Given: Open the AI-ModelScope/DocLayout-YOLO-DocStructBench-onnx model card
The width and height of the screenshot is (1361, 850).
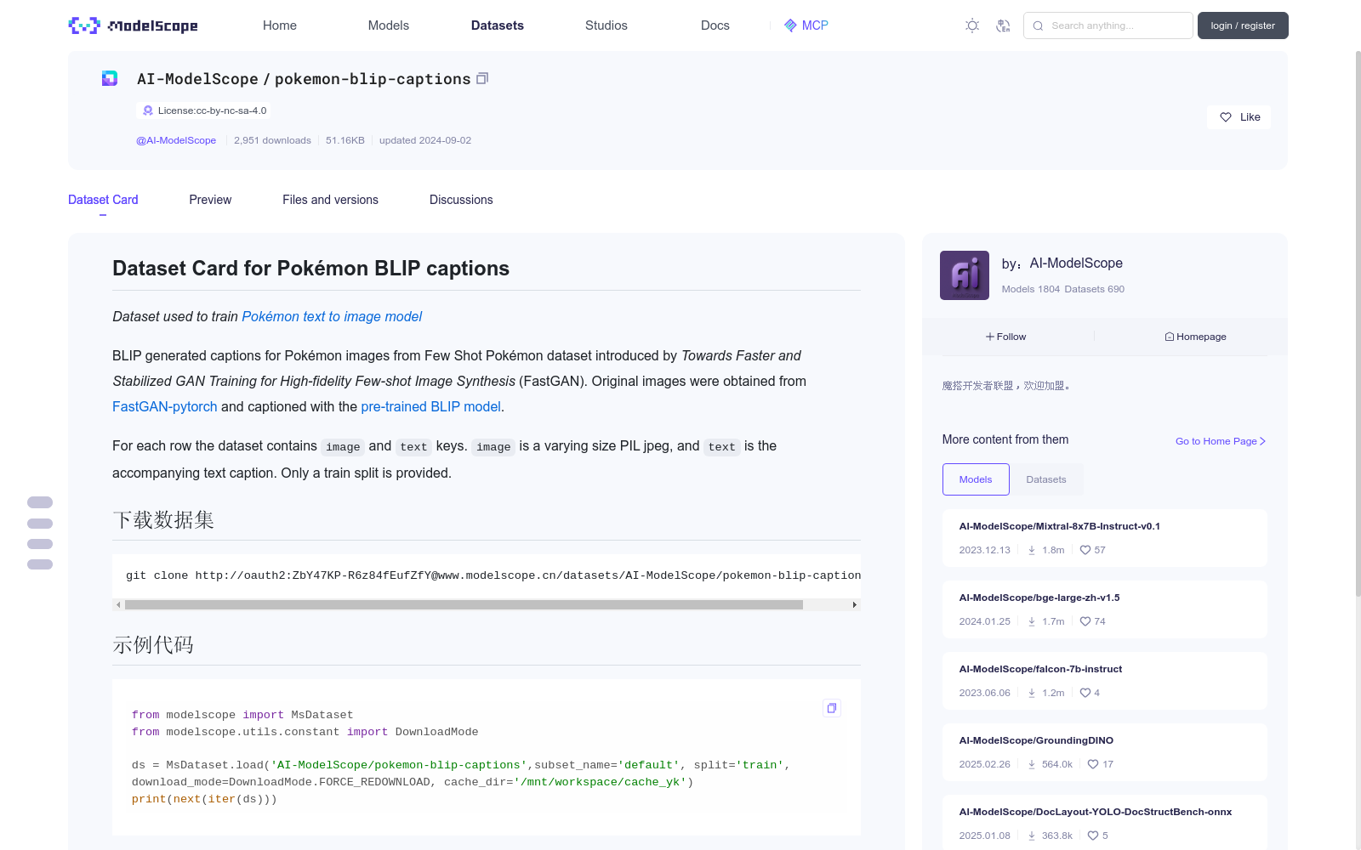Looking at the screenshot, I should click(x=1104, y=823).
